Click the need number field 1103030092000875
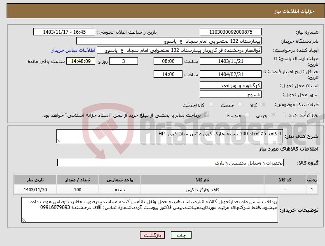The image size is (325, 246). tap(231, 32)
